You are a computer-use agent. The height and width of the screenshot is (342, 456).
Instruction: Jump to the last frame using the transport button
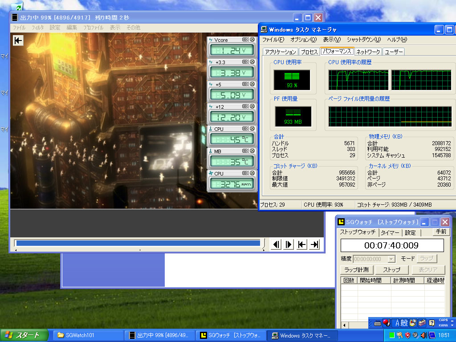click(x=314, y=244)
